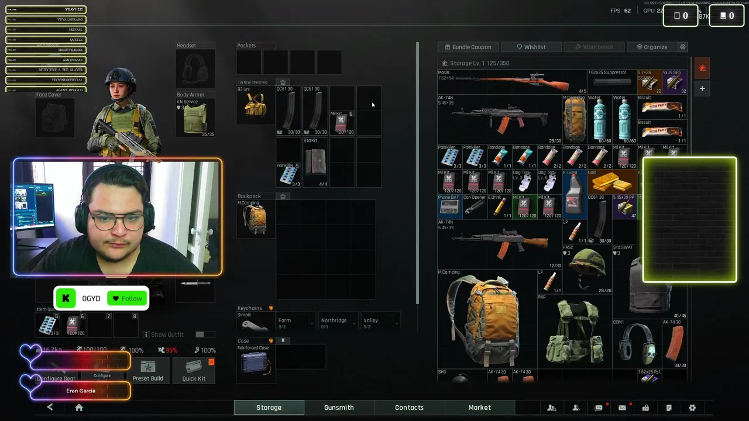Select the 5.45x39 PP ammo box

click(624, 206)
